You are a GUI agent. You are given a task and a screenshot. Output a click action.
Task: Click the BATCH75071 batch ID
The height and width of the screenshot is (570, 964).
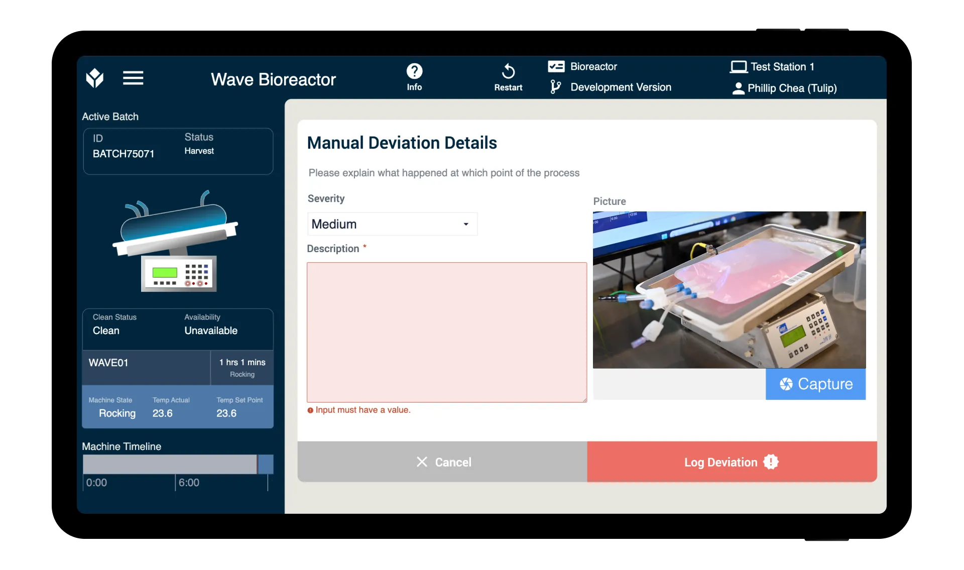pyautogui.click(x=124, y=154)
